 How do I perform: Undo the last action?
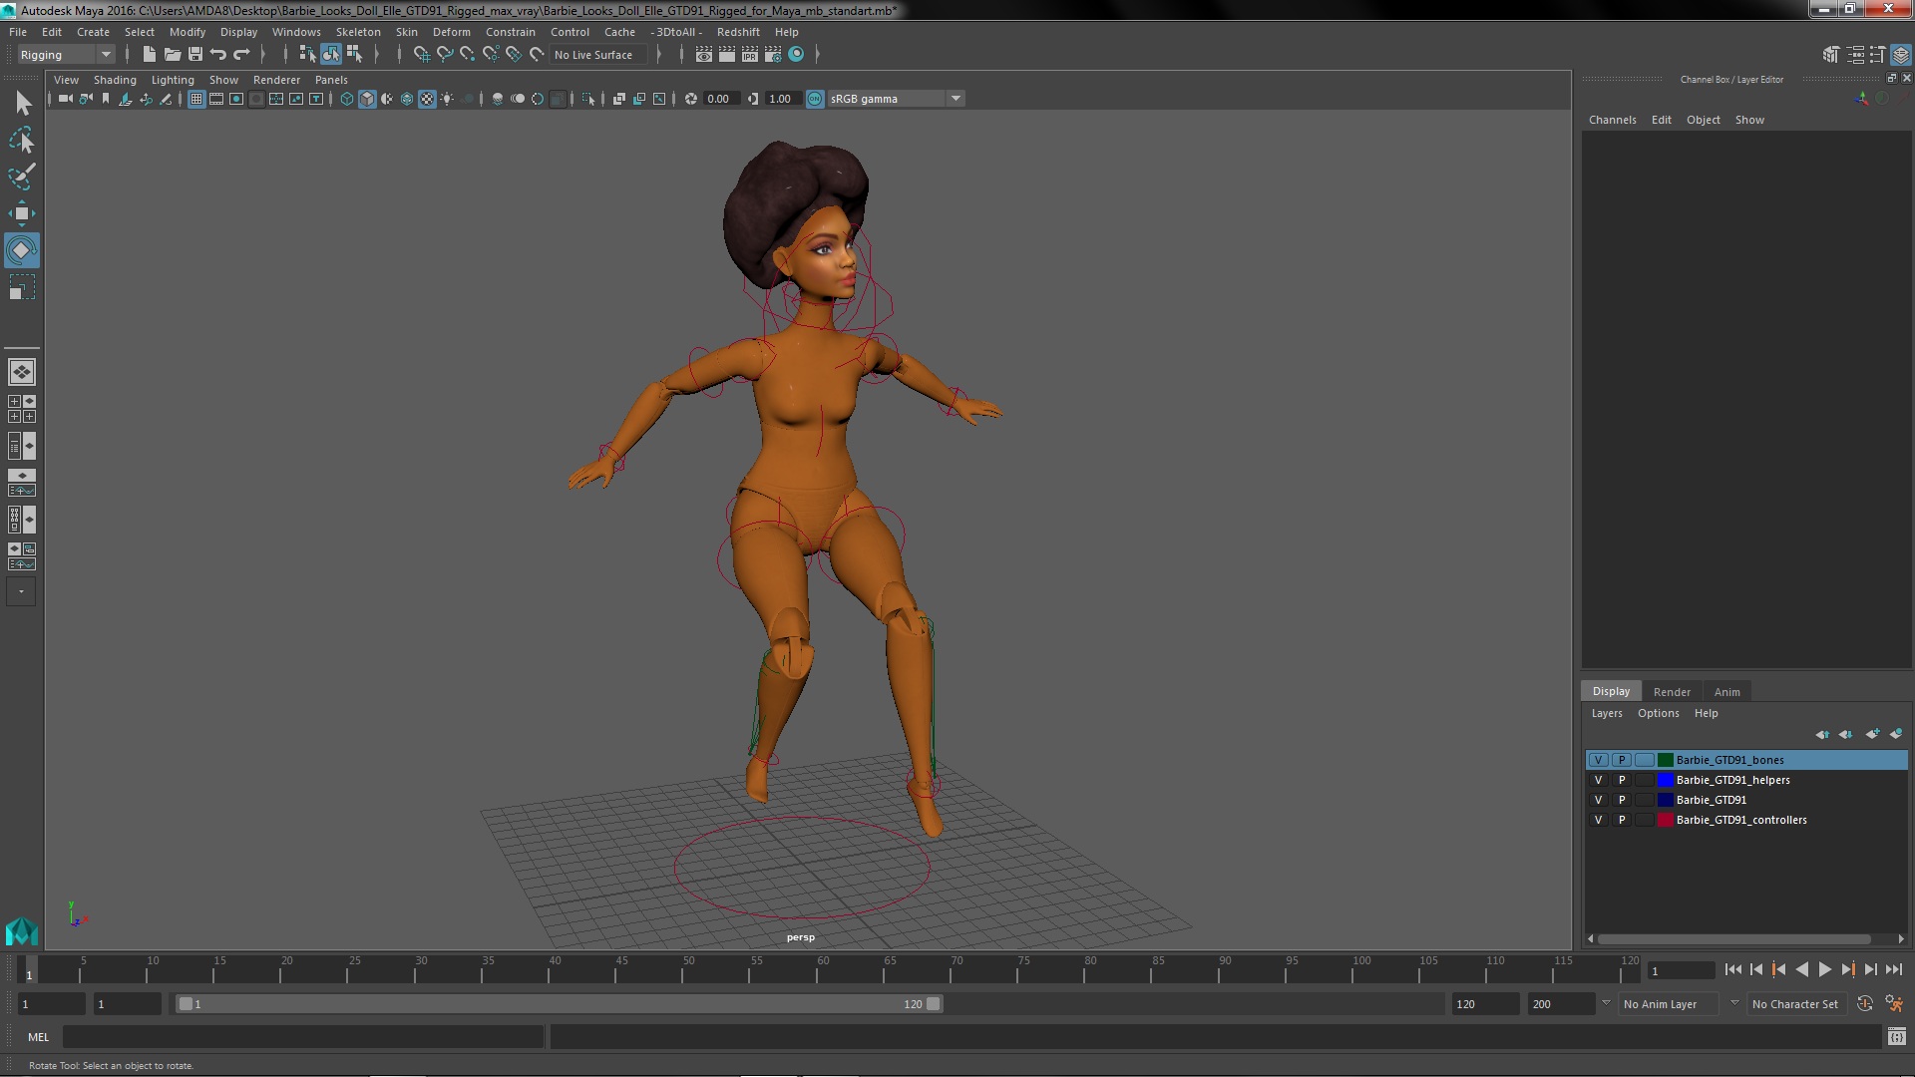point(218,55)
